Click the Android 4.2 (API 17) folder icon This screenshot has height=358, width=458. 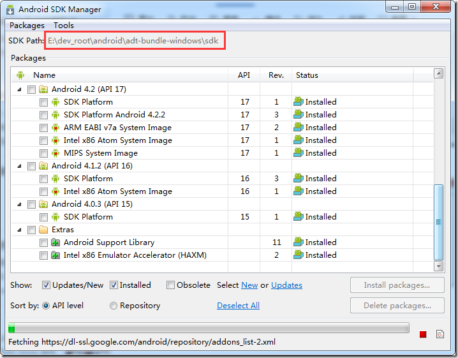(x=43, y=89)
